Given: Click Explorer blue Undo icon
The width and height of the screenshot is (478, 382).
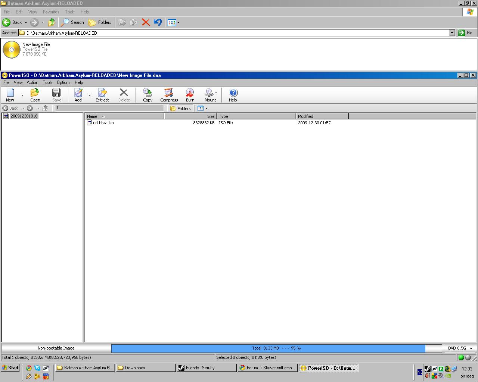Looking at the screenshot, I should 158,22.
